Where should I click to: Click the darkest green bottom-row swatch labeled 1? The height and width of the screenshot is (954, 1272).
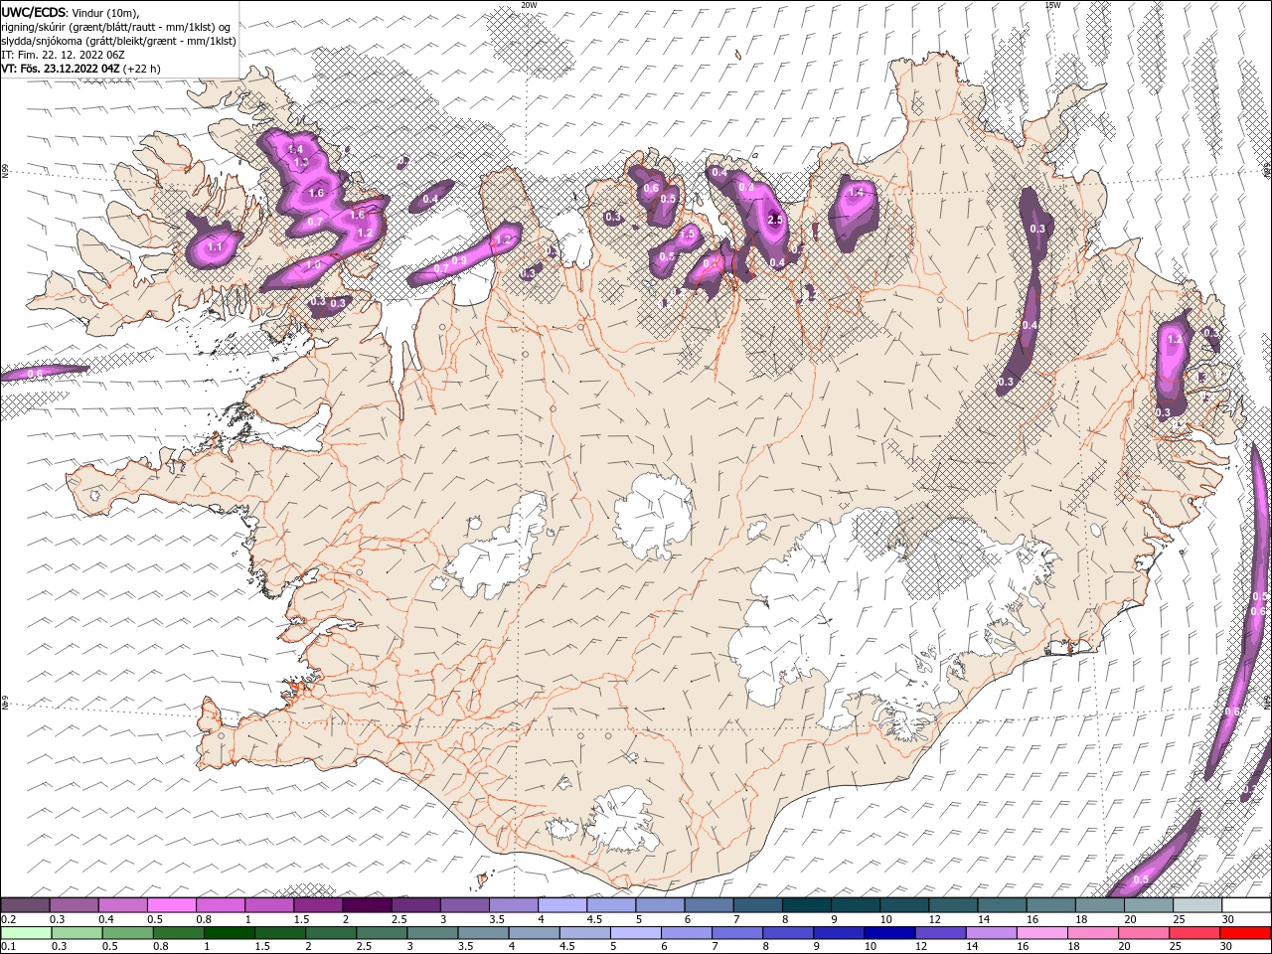(x=229, y=933)
